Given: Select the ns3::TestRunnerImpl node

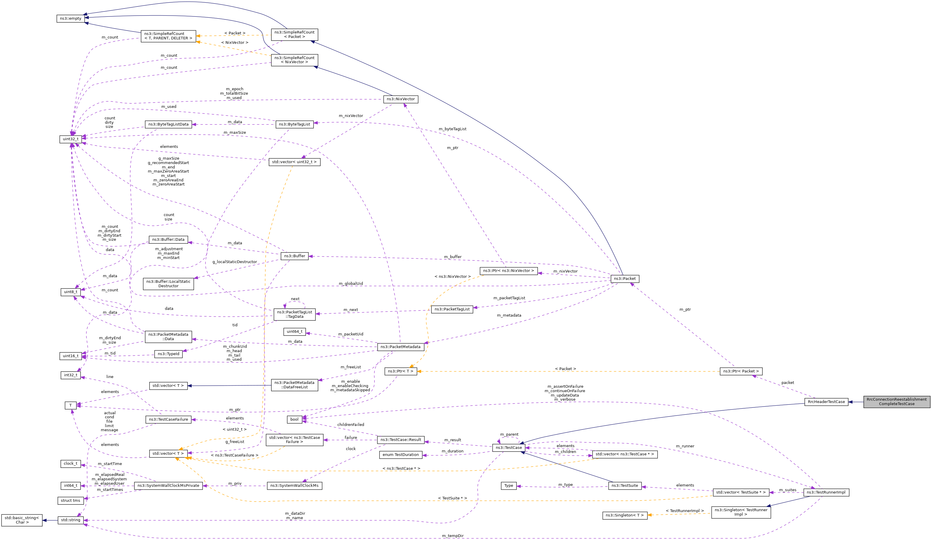Looking at the screenshot, I should (826, 493).
